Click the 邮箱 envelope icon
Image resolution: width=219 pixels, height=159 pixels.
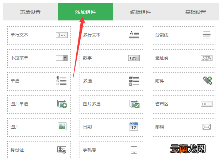[207, 127]
